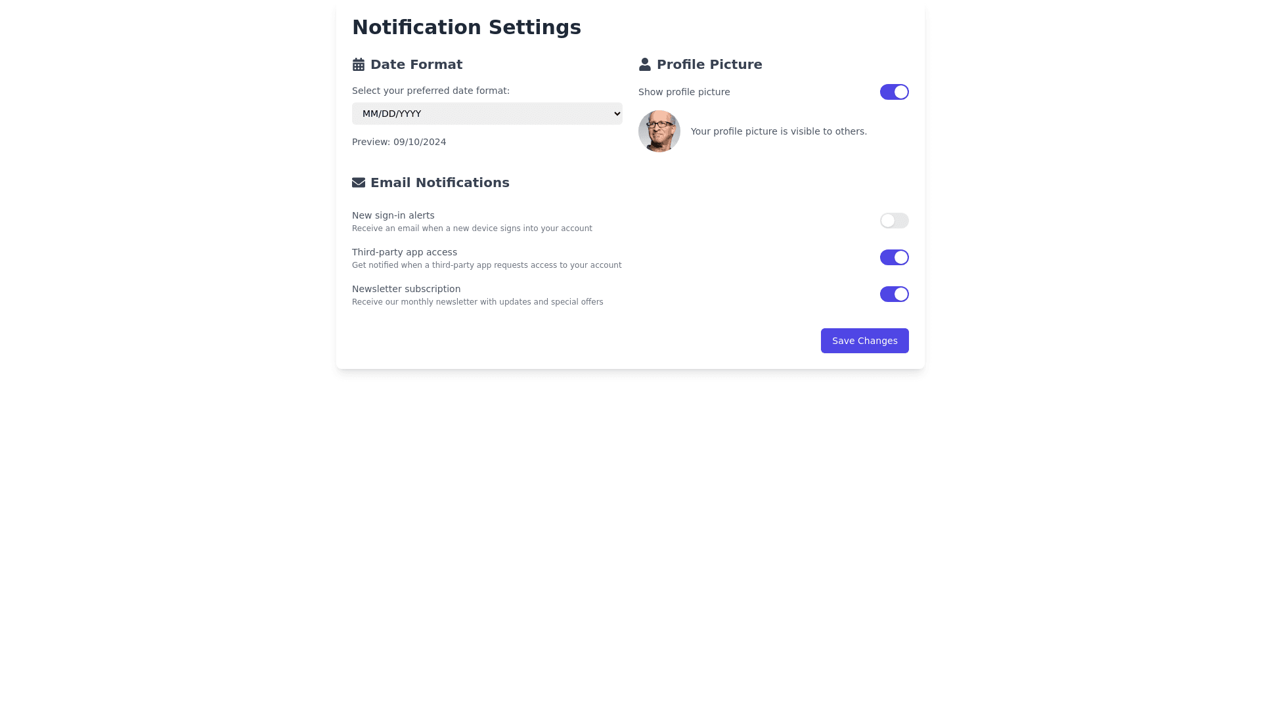Turn off Third-party app access notifications

(x=894, y=257)
